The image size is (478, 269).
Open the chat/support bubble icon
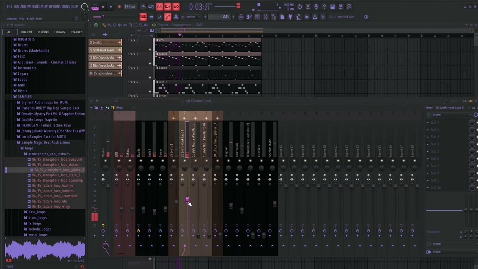pyautogui.click(x=349, y=7)
